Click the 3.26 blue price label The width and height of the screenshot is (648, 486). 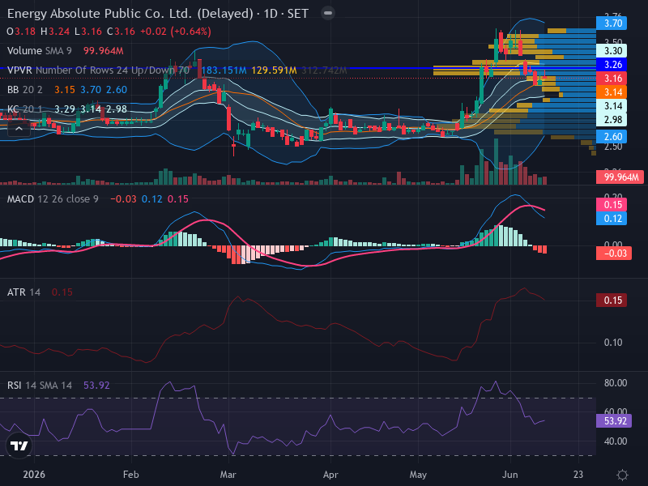612,65
